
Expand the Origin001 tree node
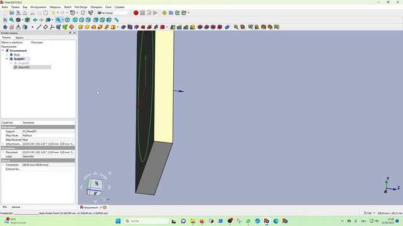pos(11,63)
